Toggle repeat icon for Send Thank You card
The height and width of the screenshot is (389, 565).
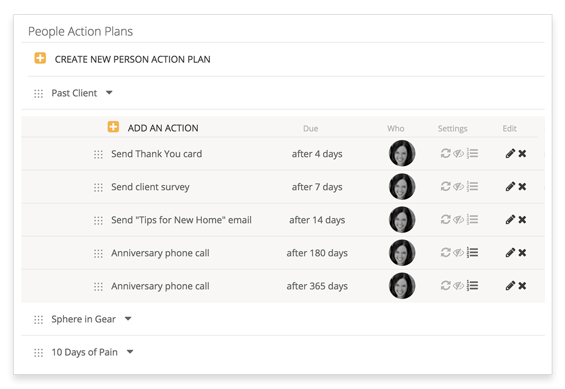tap(446, 154)
